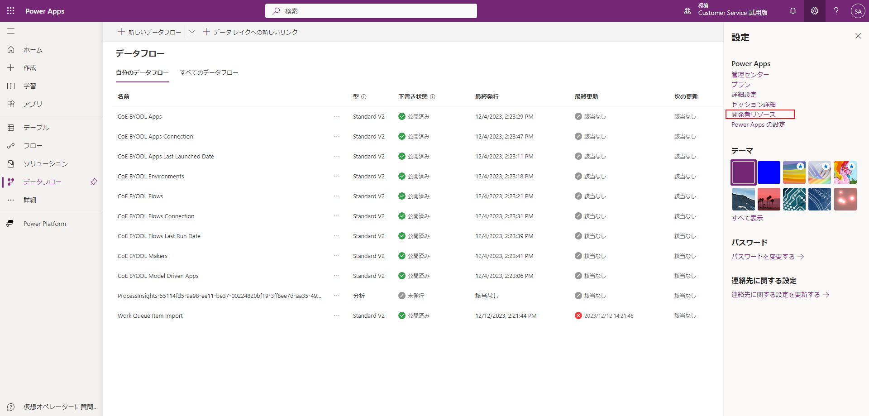Open the help question mark icon
Viewport: 869px width, 416px height.
[836, 11]
